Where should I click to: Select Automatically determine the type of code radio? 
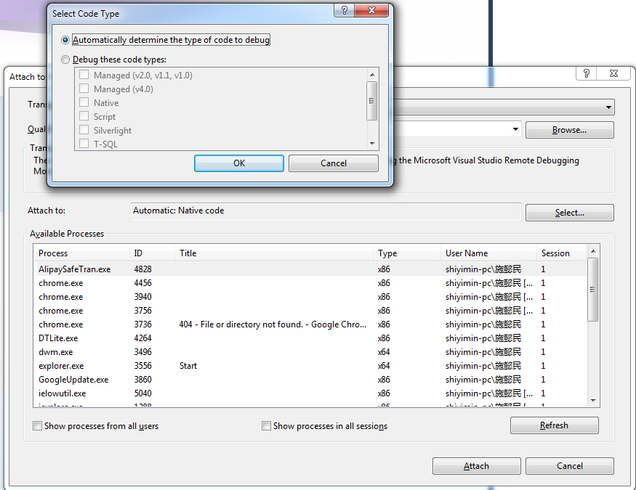(65, 40)
